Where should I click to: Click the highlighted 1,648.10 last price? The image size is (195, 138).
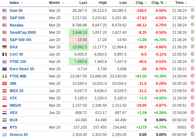[x=78, y=33]
